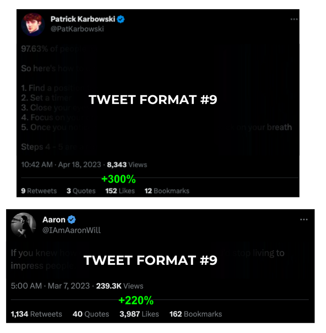View the 9 Retweets list
Screen dimensions: 326x333
pos(39,191)
